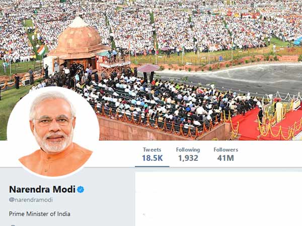Open the @narendramodi handle link
This screenshot has width=302, height=226.
click(x=31, y=200)
